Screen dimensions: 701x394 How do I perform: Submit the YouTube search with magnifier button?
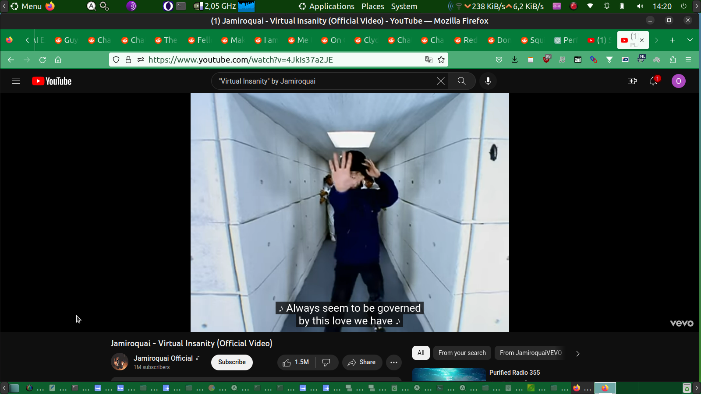pyautogui.click(x=461, y=81)
